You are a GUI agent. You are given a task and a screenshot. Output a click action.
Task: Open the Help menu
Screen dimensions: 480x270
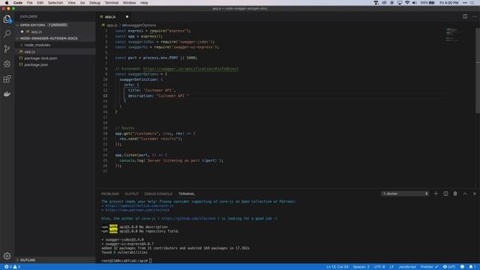[x=144, y=3]
